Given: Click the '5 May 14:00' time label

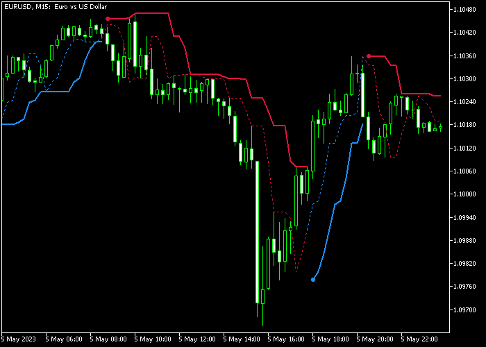Looking at the screenshot, I should point(242,339).
